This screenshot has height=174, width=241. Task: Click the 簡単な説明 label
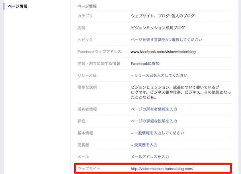point(87,87)
